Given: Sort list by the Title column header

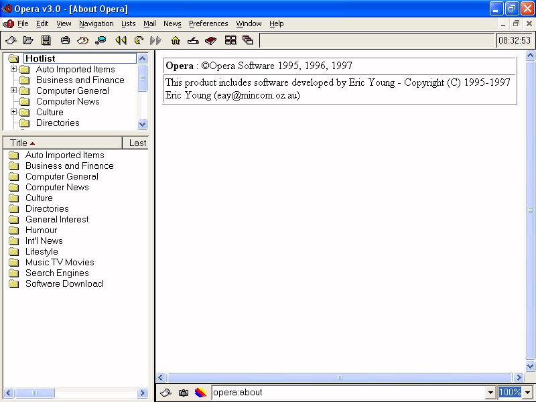Looking at the screenshot, I should coord(62,143).
